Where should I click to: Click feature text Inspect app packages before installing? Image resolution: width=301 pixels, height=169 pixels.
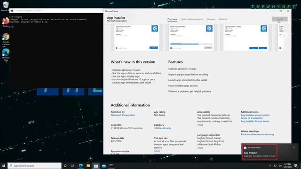pos(188,74)
